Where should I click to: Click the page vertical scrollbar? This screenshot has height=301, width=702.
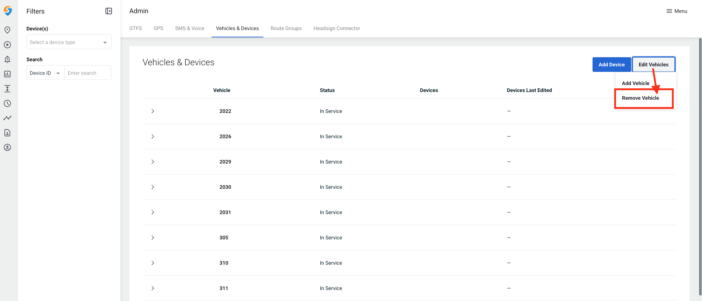pos(700,167)
